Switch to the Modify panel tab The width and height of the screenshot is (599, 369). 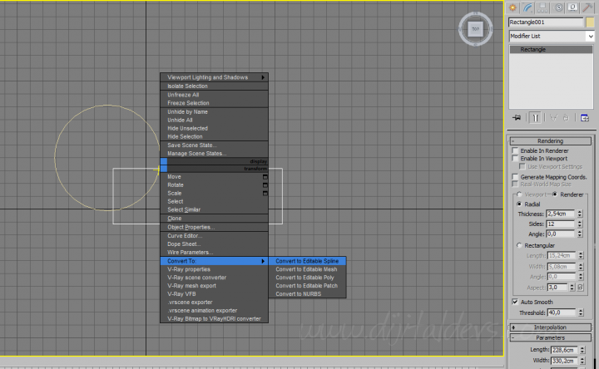click(x=527, y=7)
